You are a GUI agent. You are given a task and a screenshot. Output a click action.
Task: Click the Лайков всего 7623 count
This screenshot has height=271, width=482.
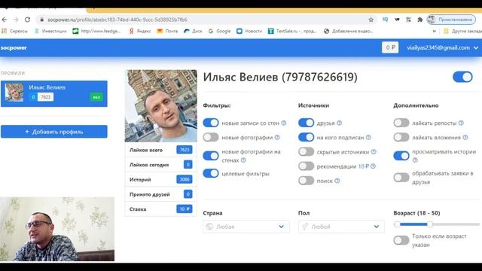[x=185, y=150]
